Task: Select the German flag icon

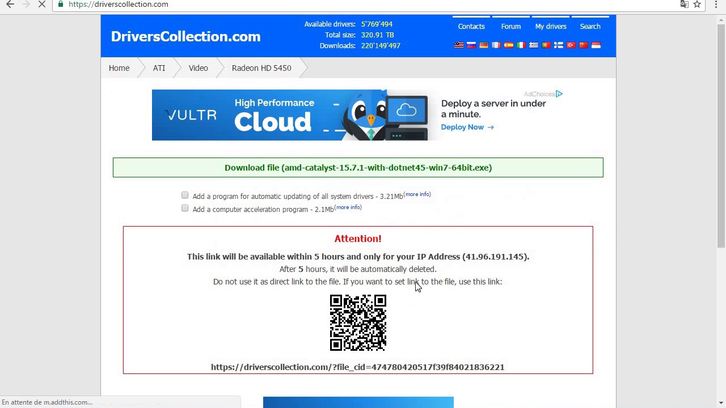Action: click(x=484, y=45)
